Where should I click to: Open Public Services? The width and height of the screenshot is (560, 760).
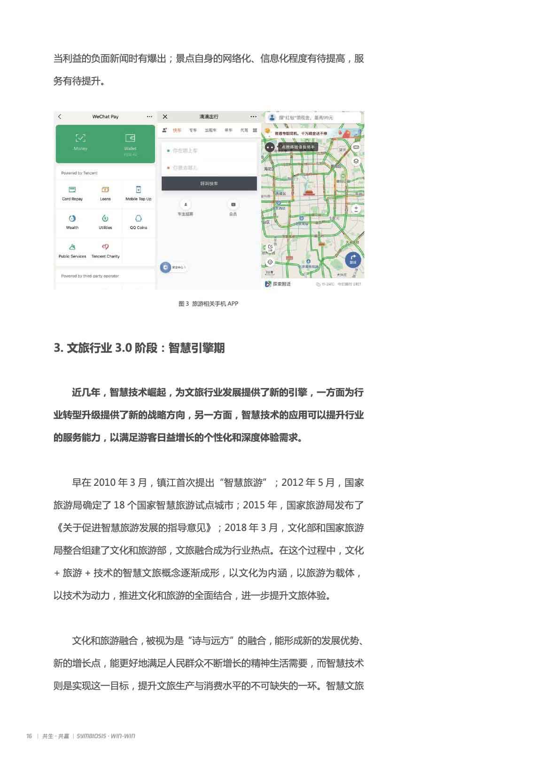[72, 247]
